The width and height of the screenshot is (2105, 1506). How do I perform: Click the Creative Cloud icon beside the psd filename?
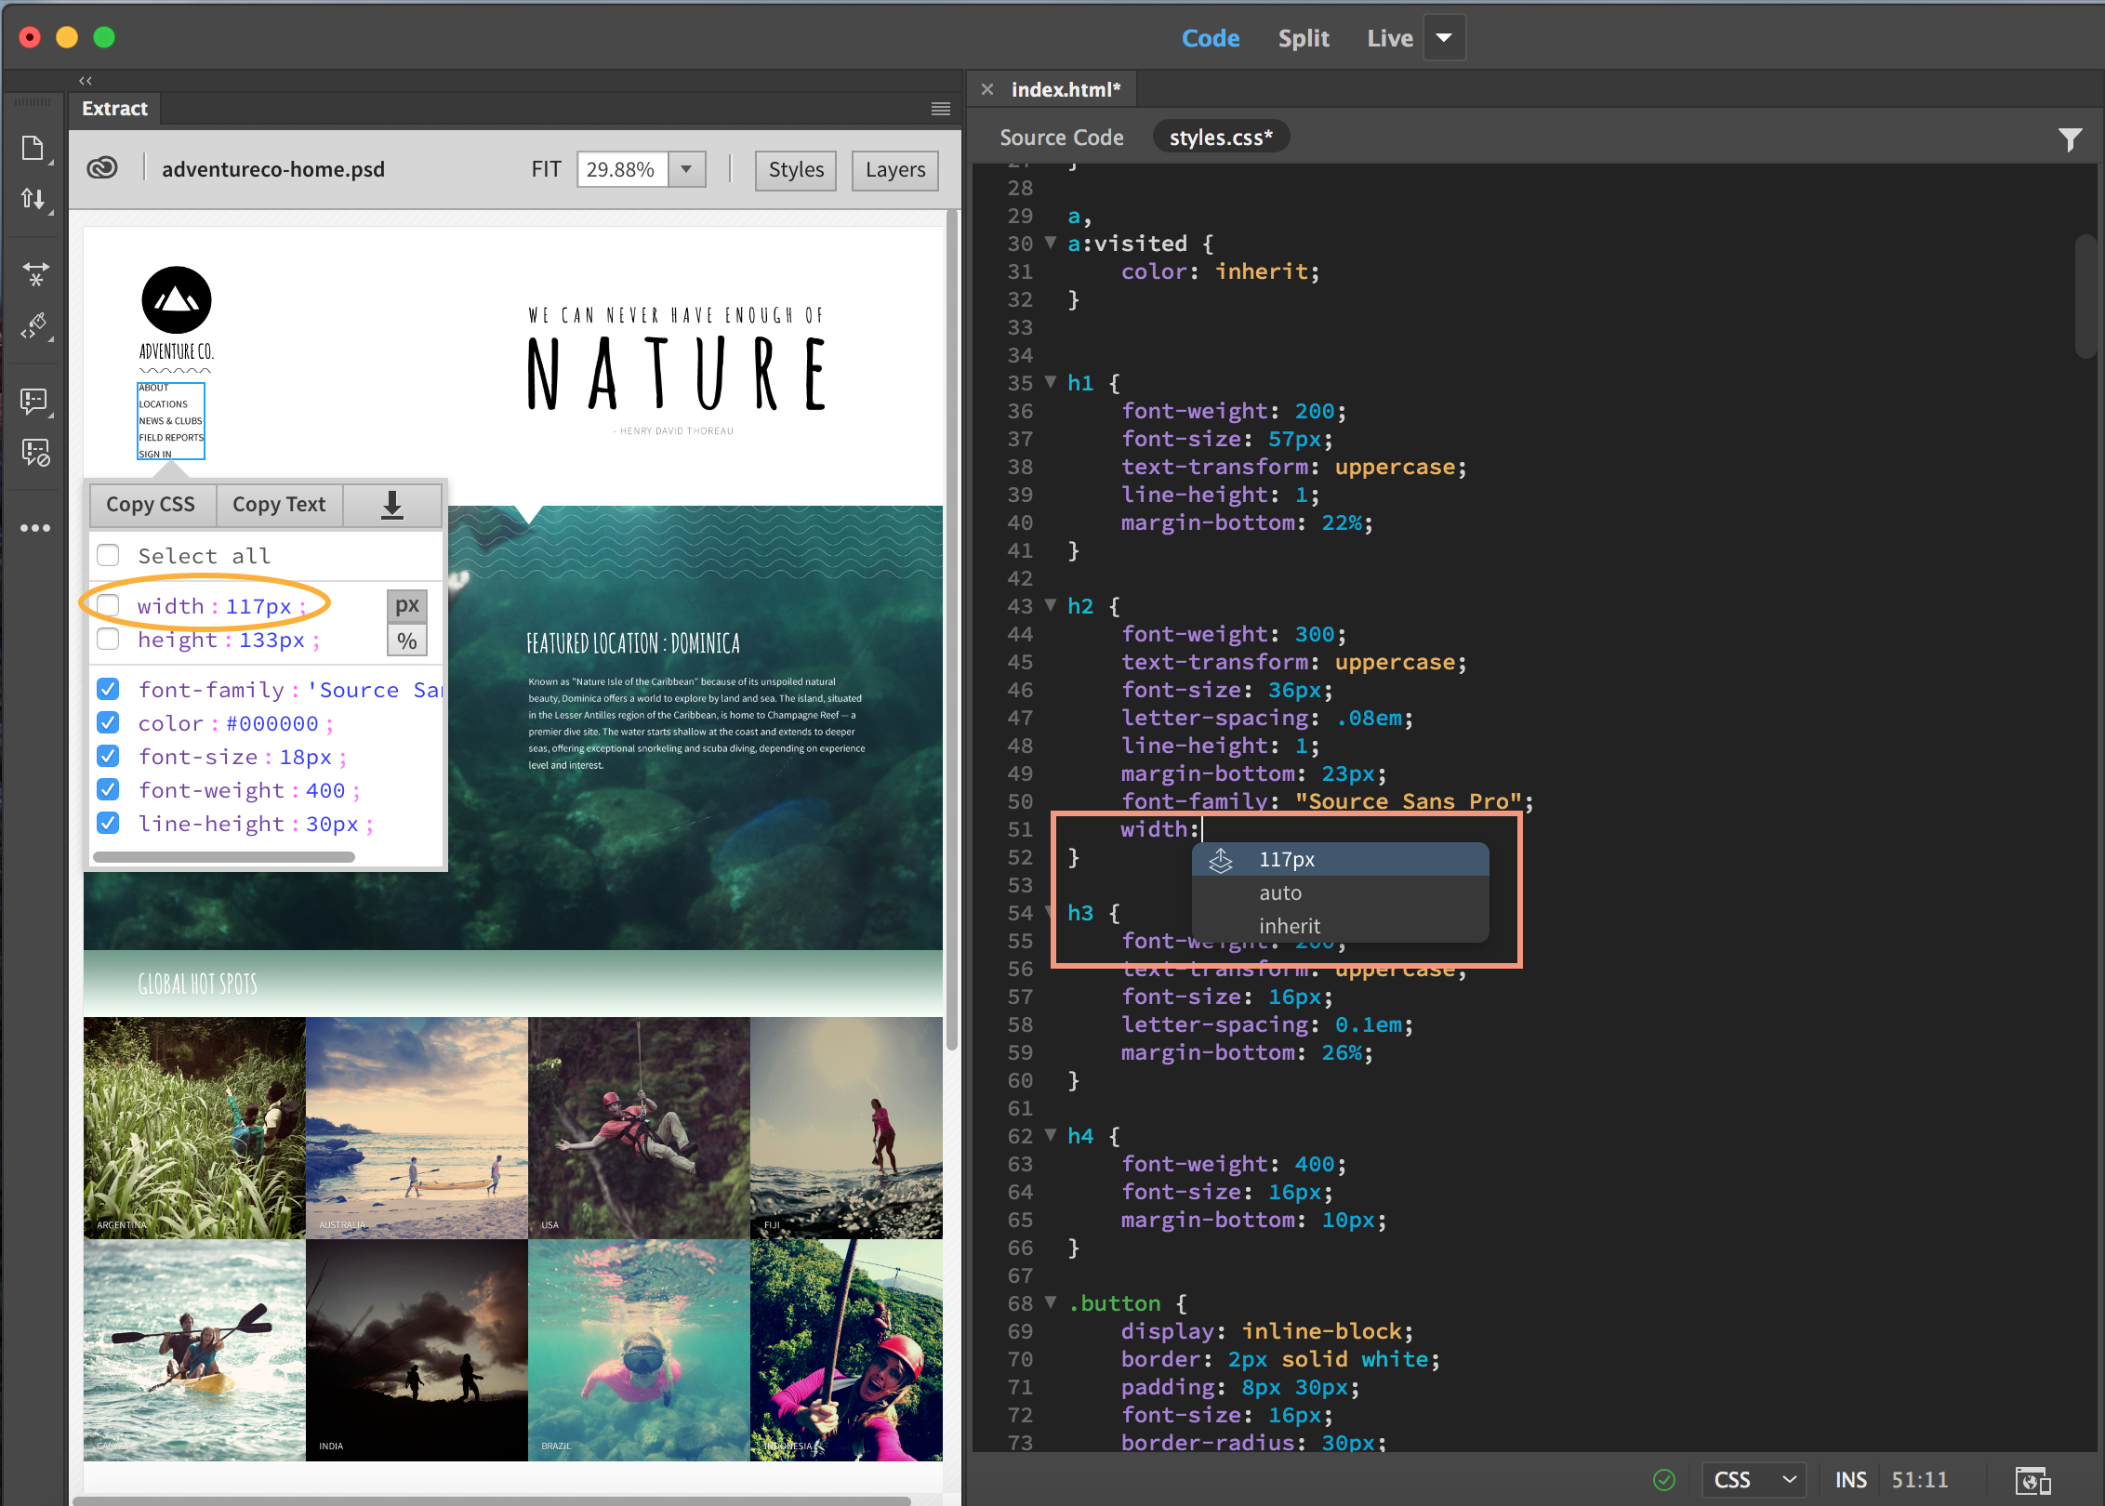coord(102,168)
